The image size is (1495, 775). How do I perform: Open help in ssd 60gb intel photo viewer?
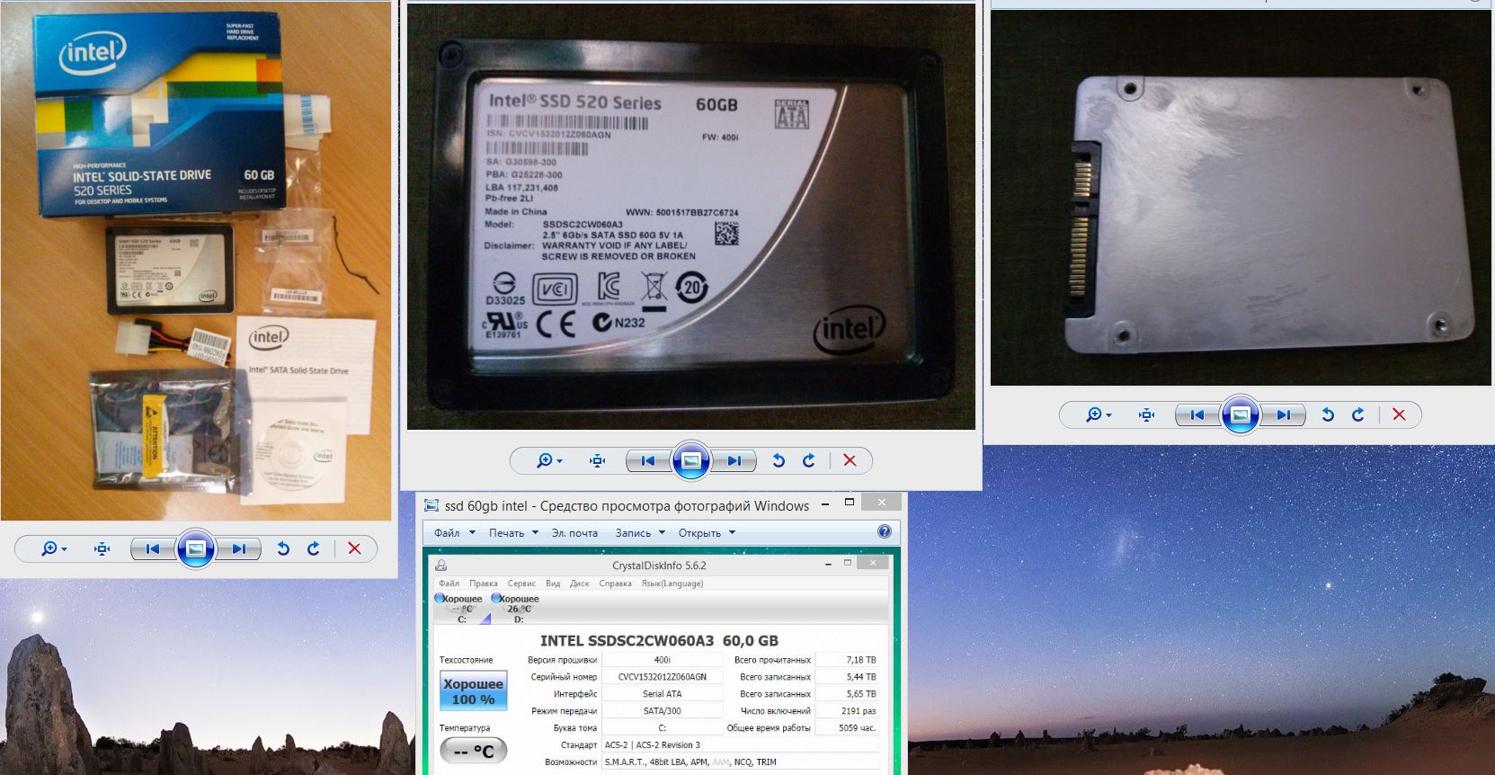885,532
